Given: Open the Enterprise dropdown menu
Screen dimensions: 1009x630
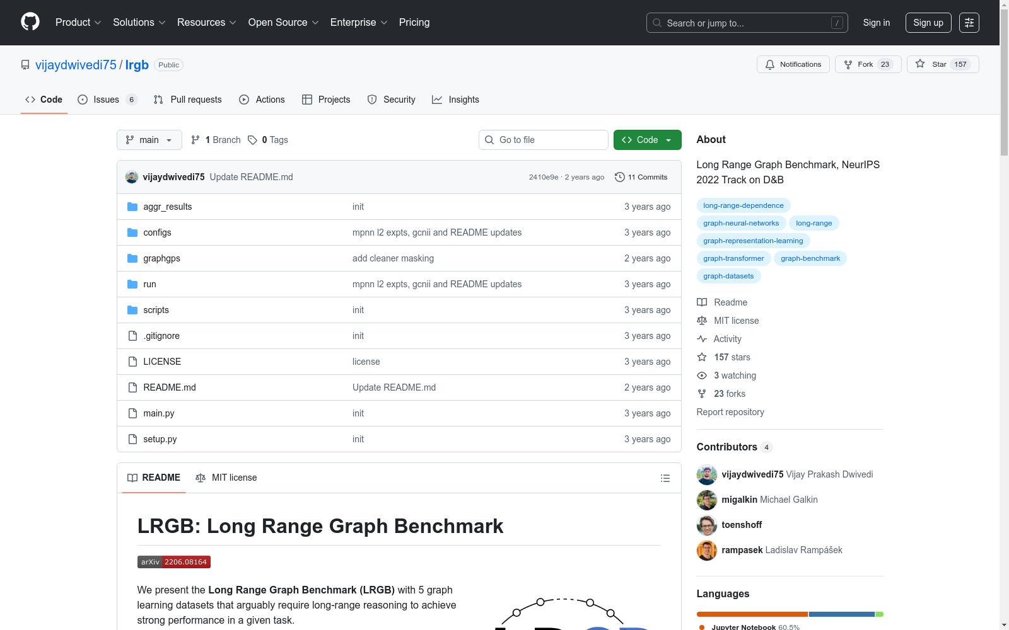Looking at the screenshot, I should (x=359, y=23).
